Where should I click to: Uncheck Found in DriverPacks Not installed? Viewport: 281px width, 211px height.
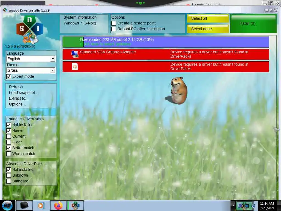pos(9,125)
